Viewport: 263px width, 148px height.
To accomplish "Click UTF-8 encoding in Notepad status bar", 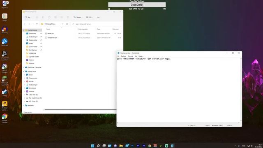I will tap(229, 125).
